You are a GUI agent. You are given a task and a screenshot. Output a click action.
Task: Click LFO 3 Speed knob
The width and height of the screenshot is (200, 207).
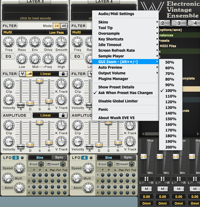point(20,168)
